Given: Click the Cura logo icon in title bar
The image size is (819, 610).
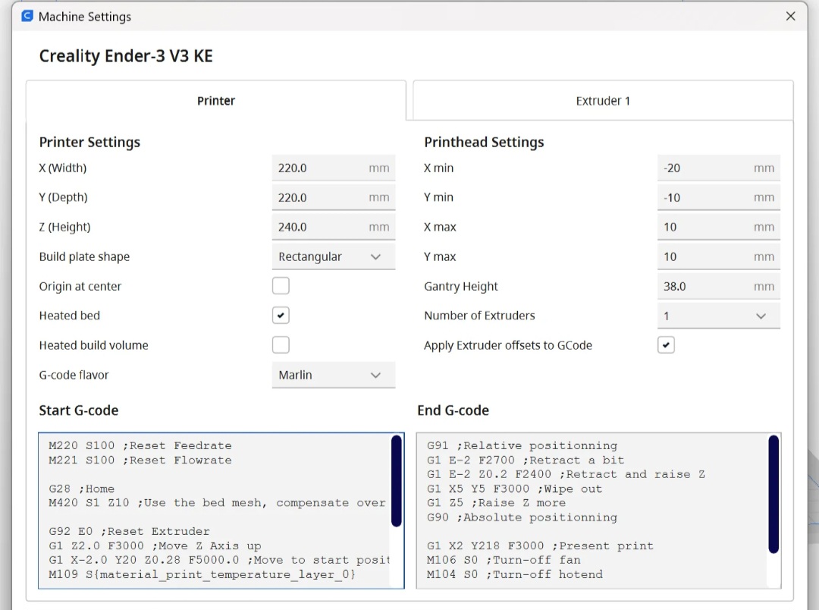Looking at the screenshot, I should (27, 16).
